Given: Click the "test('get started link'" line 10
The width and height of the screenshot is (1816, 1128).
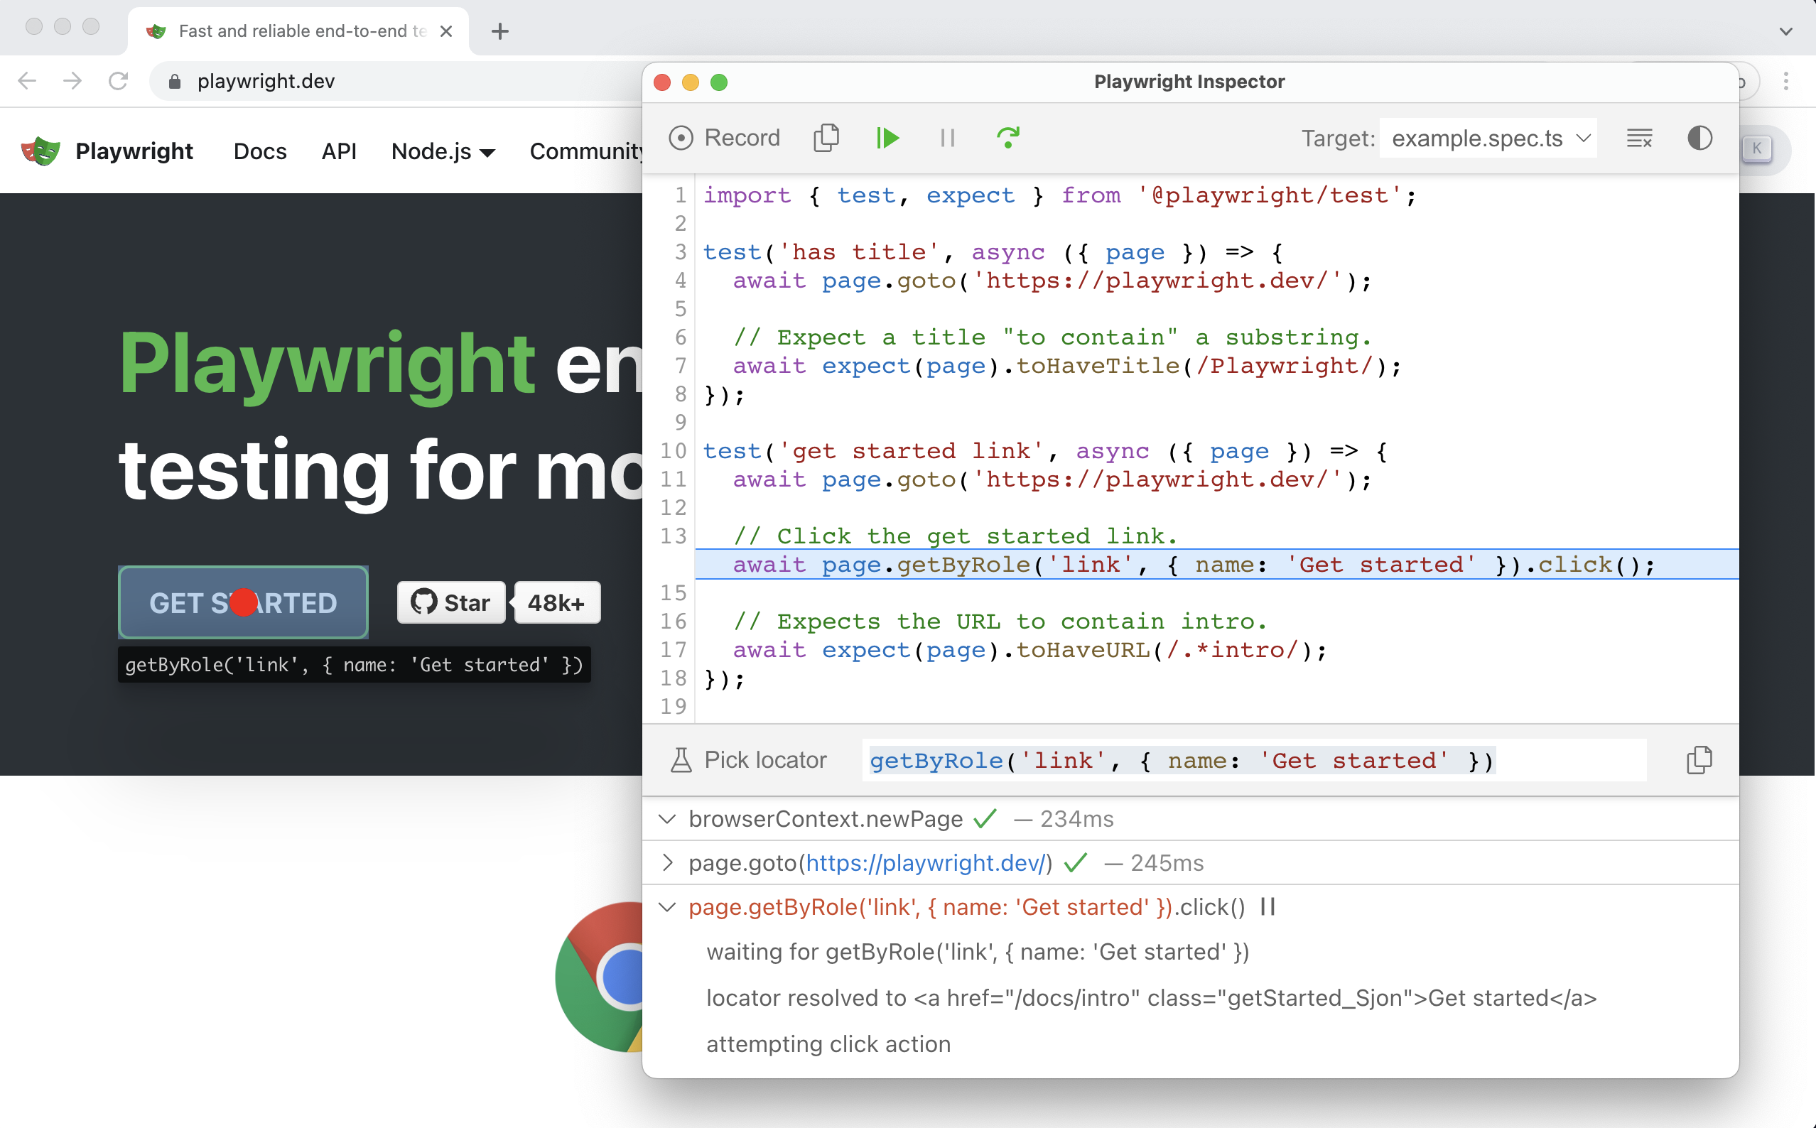Looking at the screenshot, I should (1045, 451).
